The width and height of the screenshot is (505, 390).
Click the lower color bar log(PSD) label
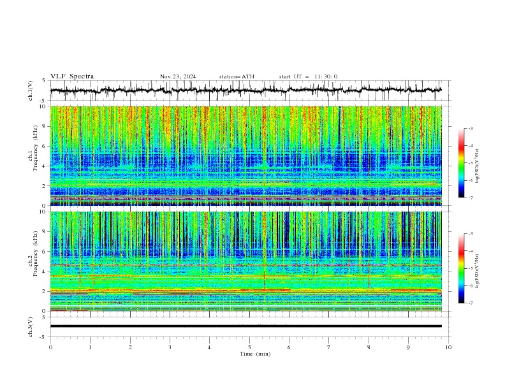(477, 271)
